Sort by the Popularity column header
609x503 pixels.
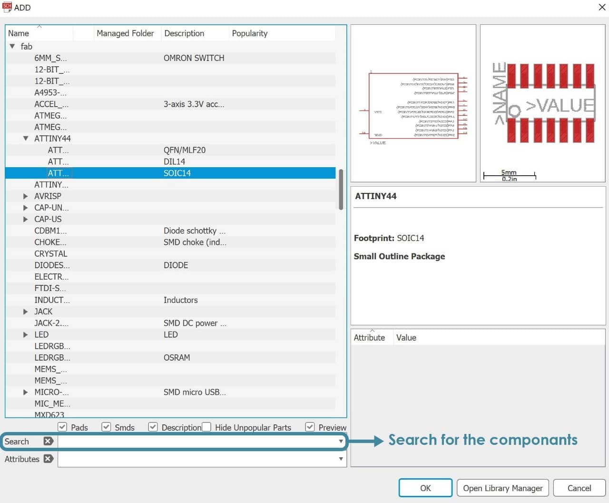282,33
